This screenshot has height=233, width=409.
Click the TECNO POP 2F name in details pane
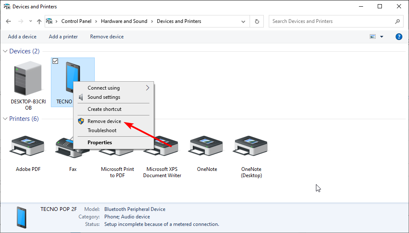coord(59,209)
